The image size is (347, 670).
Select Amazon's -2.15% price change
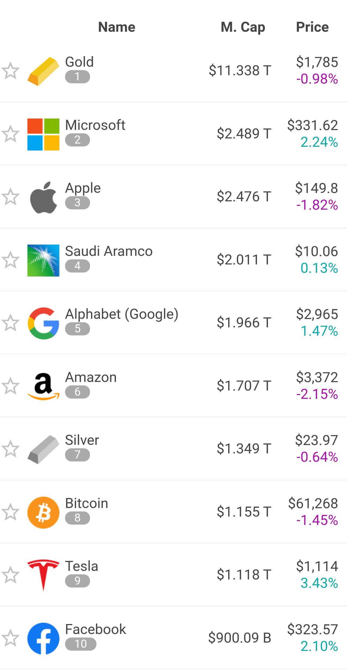pos(317,394)
